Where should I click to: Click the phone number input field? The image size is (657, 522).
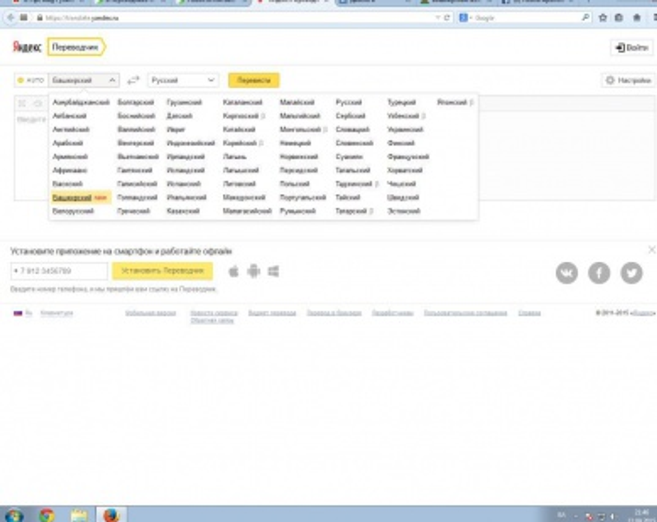[59, 271]
